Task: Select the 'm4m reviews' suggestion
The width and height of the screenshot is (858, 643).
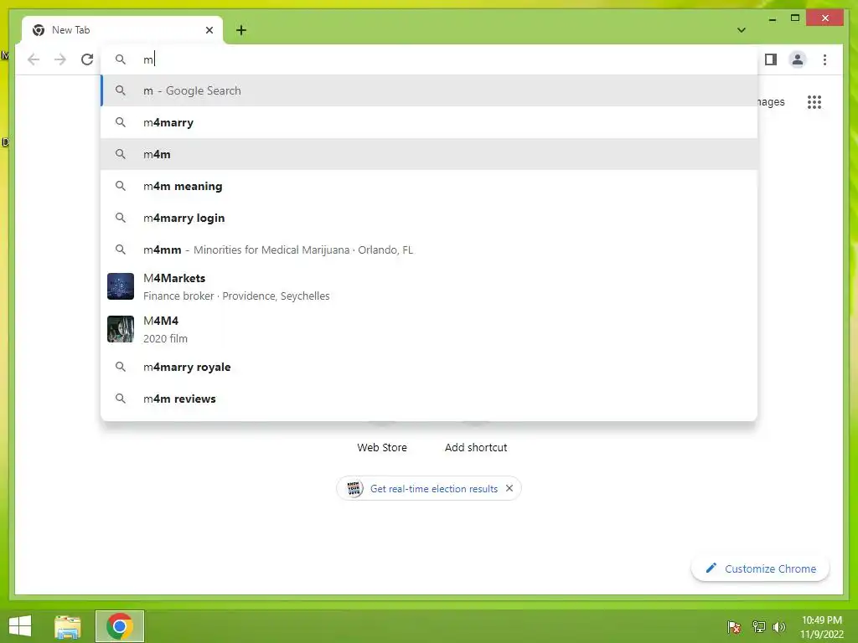Action: (429, 399)
